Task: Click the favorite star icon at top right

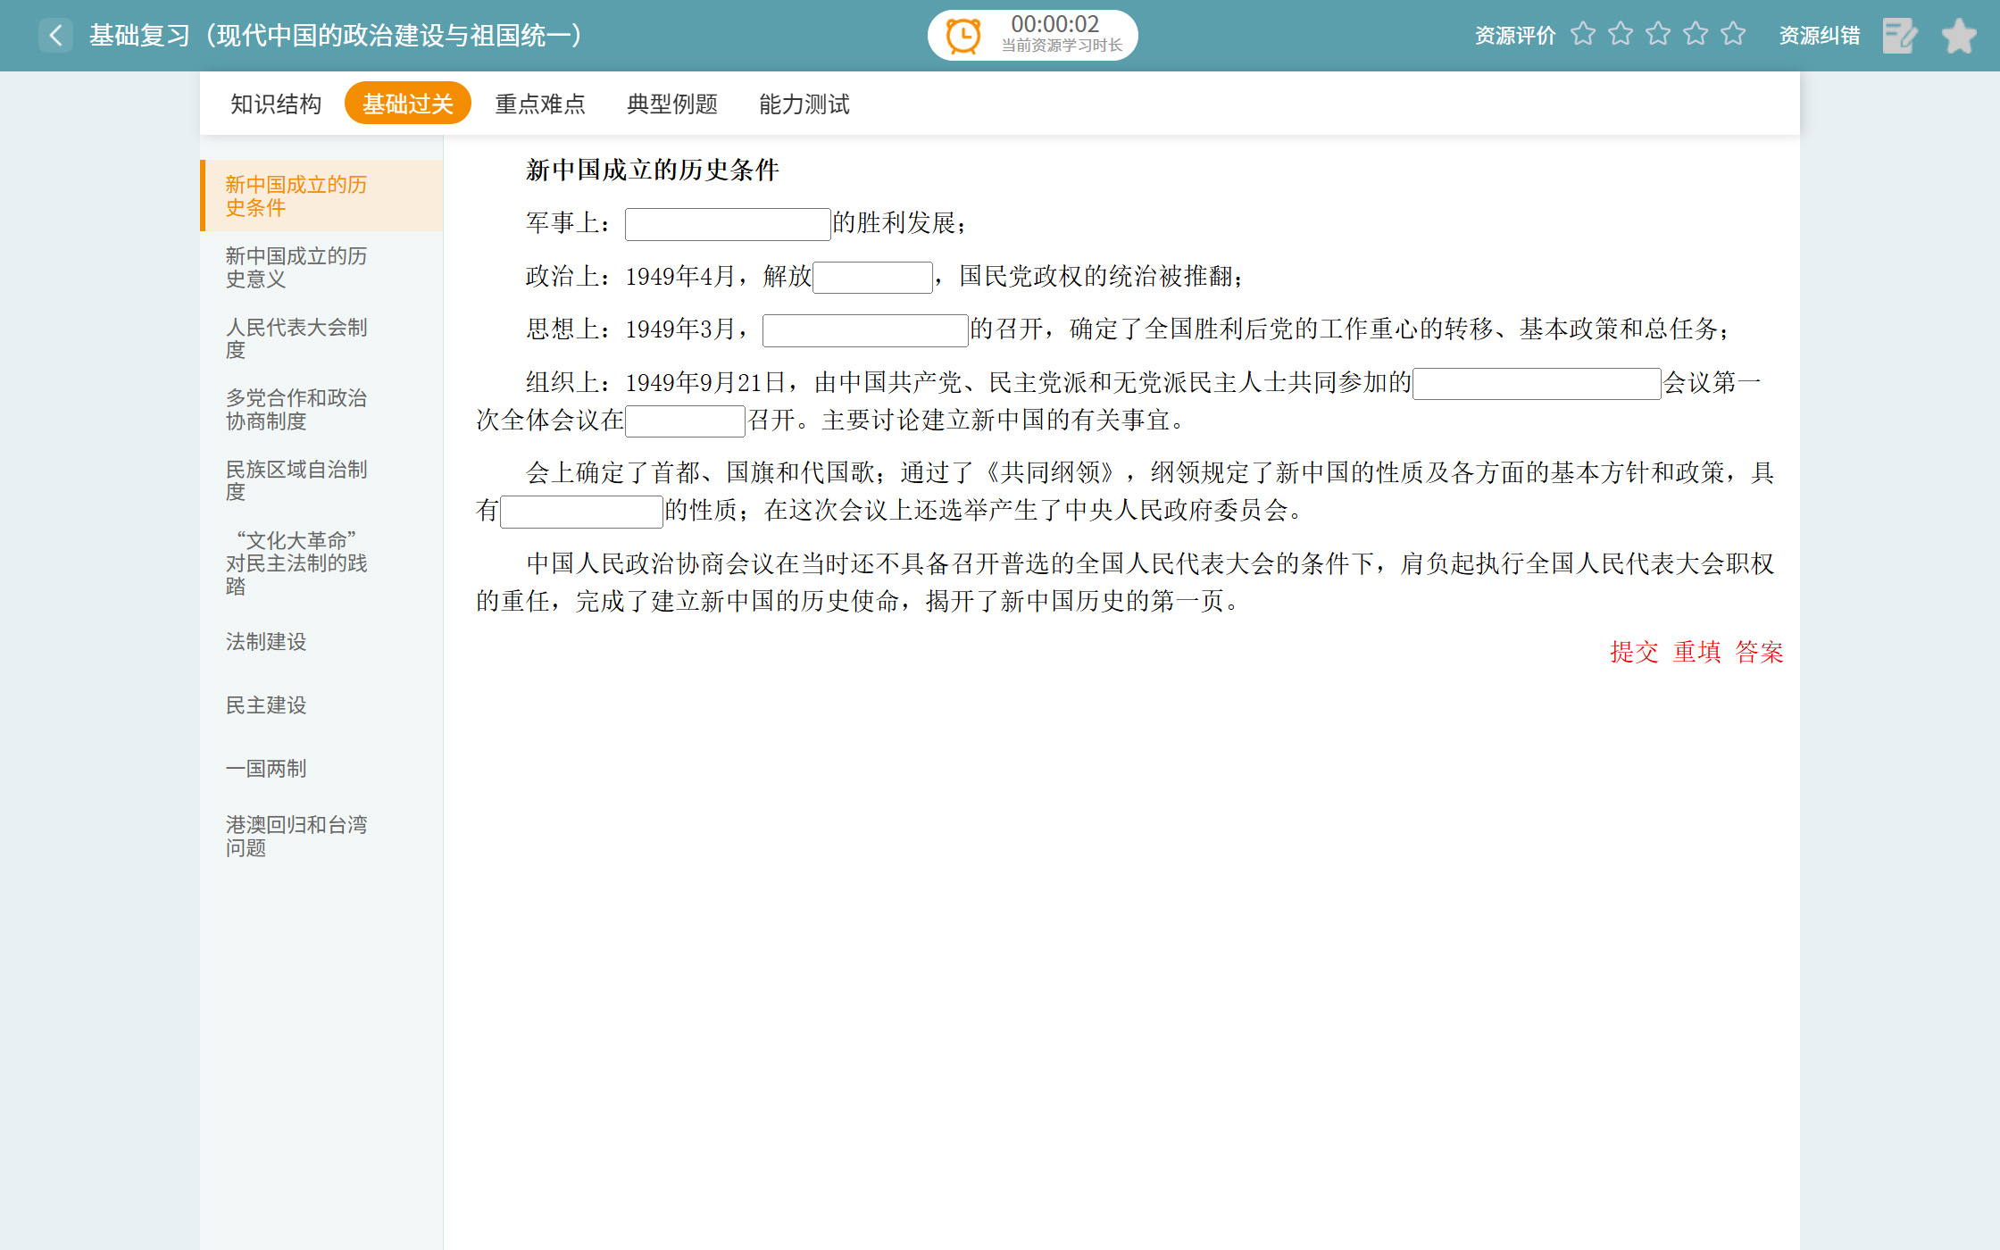Action: pyautogui.click(x=1959, y=36)
